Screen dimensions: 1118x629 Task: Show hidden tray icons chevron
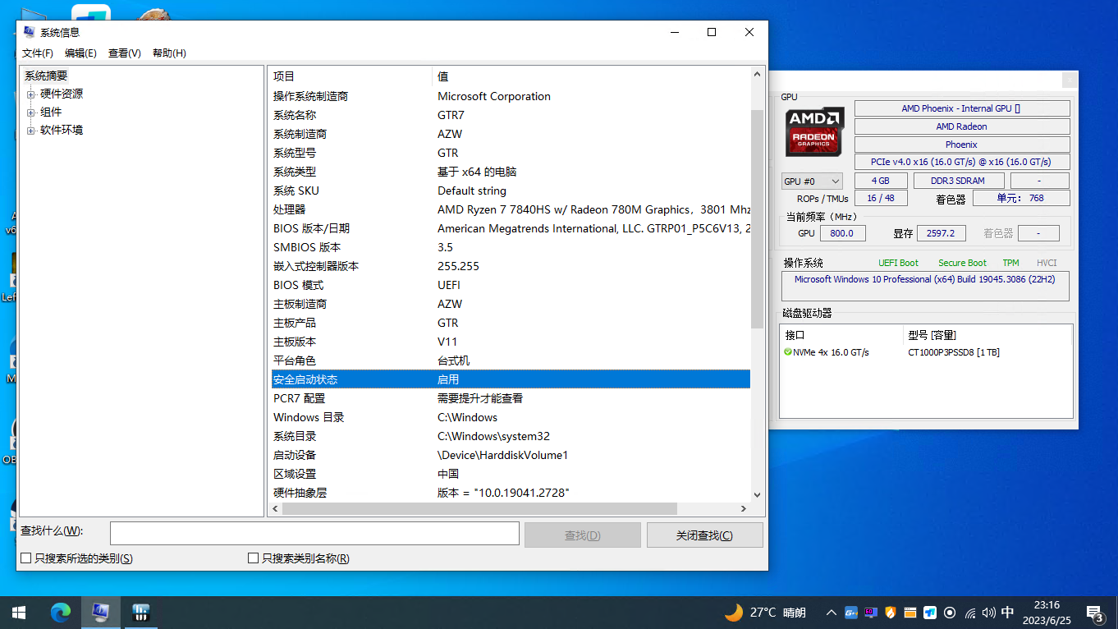[x=831, y=613]
